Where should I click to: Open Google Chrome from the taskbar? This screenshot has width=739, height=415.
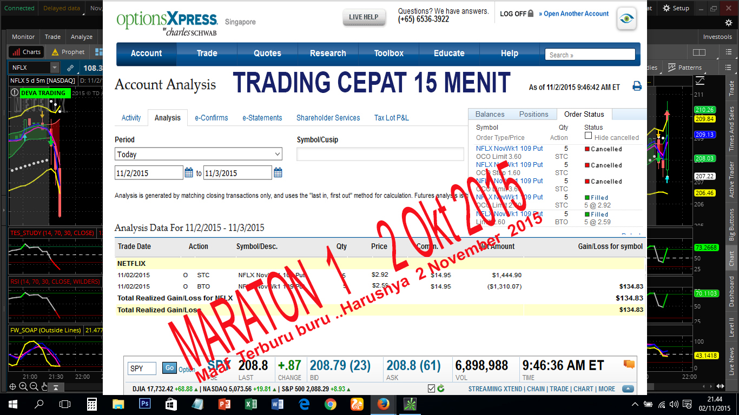click(x=331, y=403)
